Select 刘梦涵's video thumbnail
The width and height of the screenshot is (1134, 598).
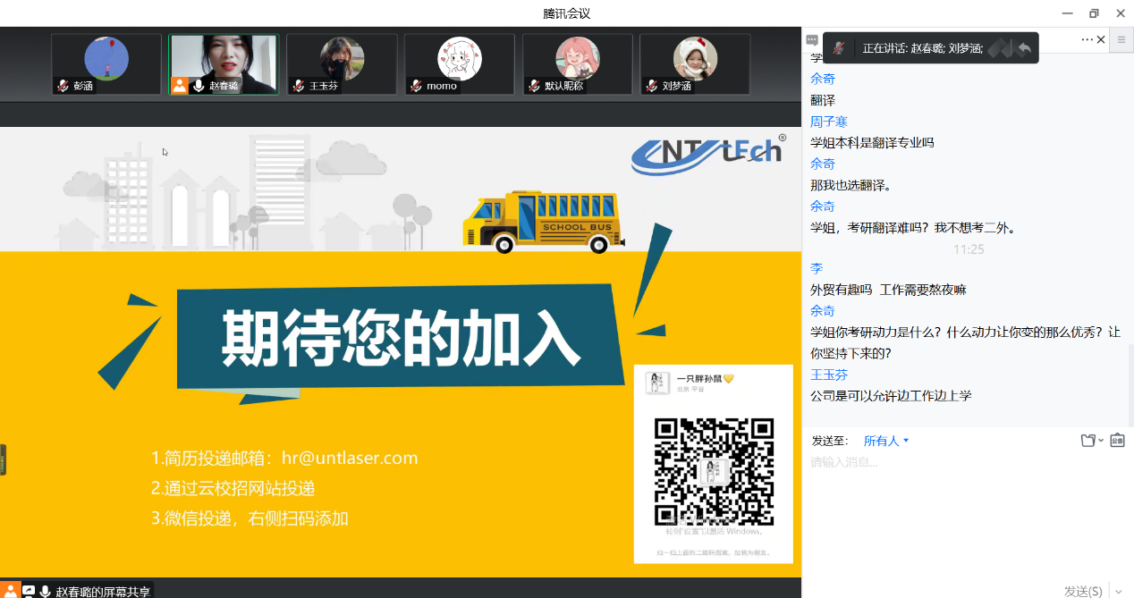point(695,63)
